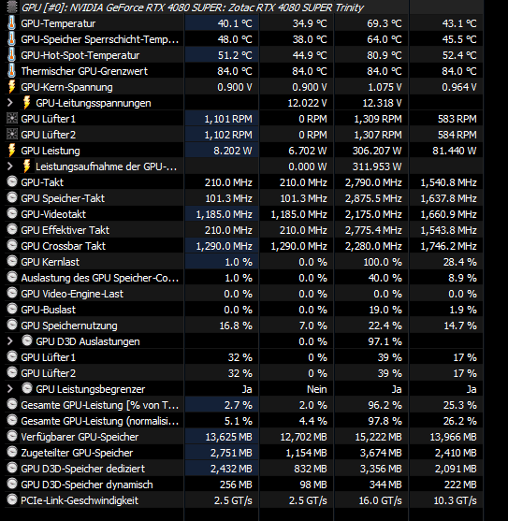
Task: Click lightning bolt icon beside GPU-Leitungsspannungen
Action: point(26,103)
